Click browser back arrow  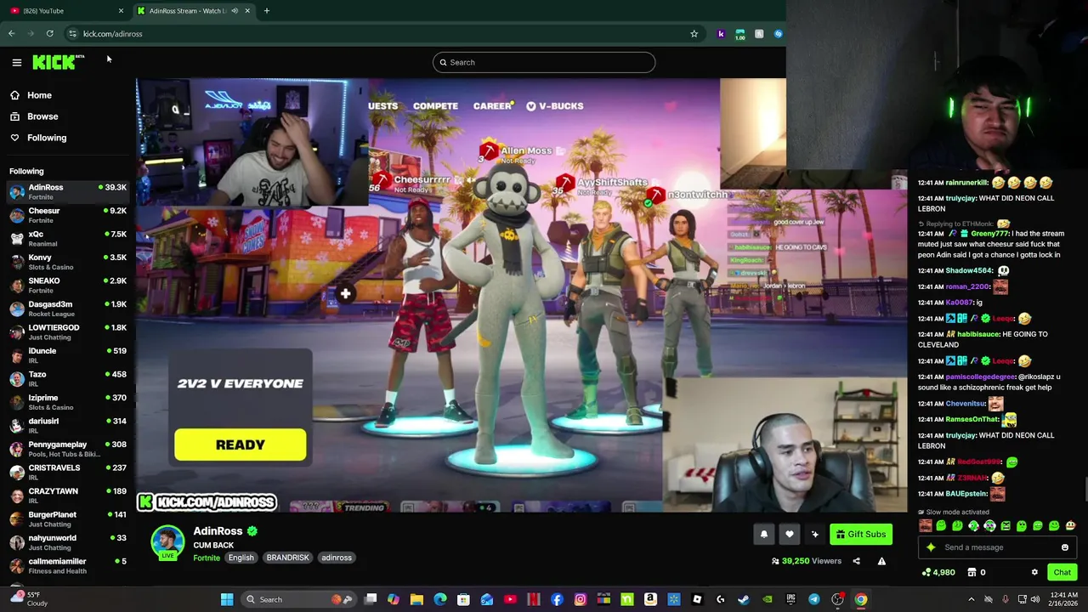tap(11, 34)
